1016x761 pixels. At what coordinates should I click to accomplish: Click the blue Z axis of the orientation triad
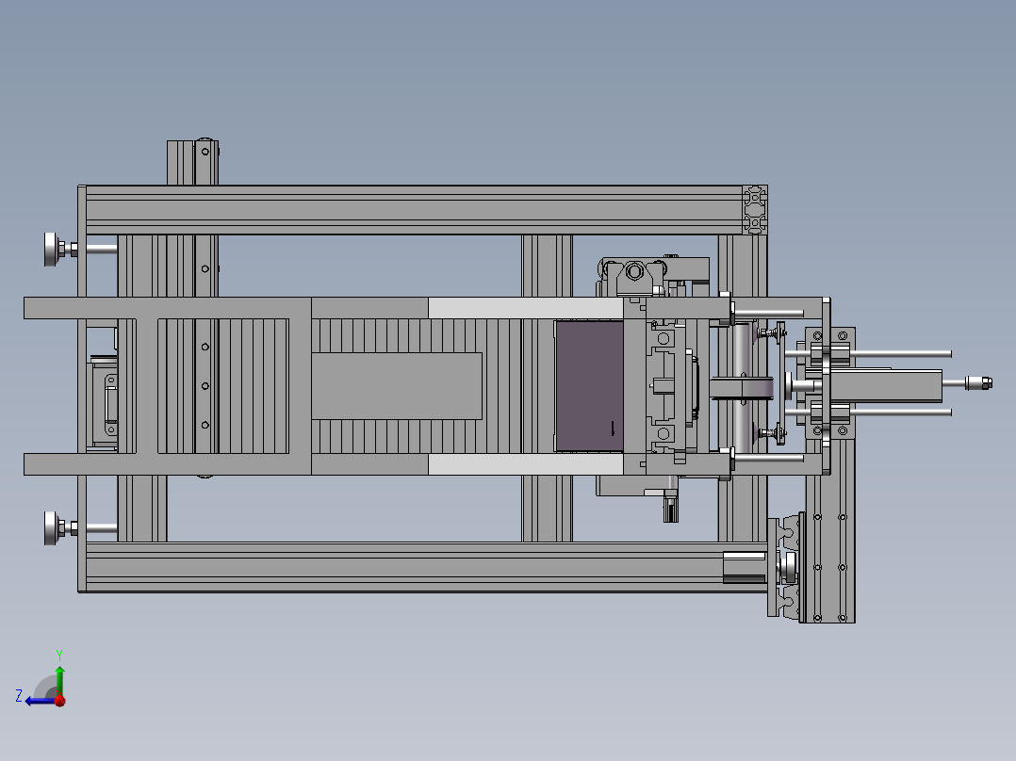(x=41, y=701)
